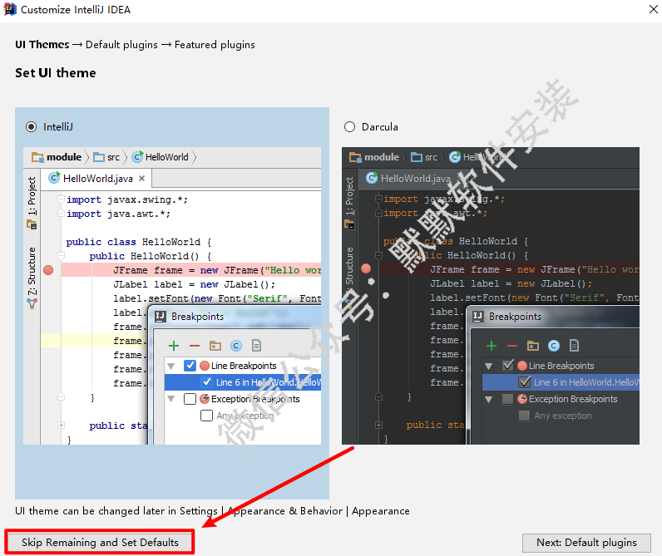Screen dimensions: 662x556
Task: Collapse Exception Breakpoints tree node, light preview
Action: click(x=171, y=399)
